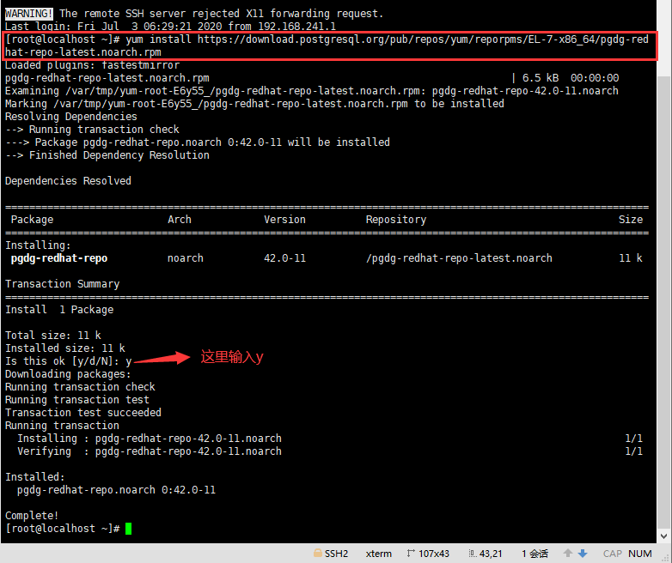Screen dimensions: 672x563
Task: Click the 'Arch' column header
Action: coord(180,220)
